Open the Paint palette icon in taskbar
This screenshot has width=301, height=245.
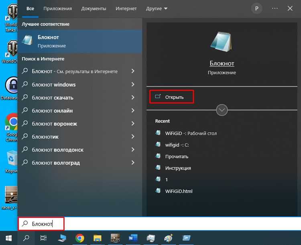[x=168, y=238]
